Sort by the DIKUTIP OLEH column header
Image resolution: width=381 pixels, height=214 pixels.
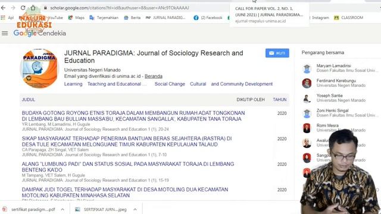[251, 99]
